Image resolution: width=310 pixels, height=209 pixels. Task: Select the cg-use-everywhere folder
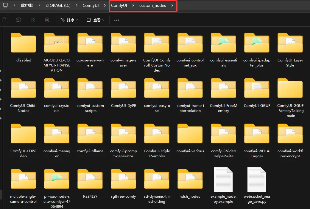click(x=90, y=50)
